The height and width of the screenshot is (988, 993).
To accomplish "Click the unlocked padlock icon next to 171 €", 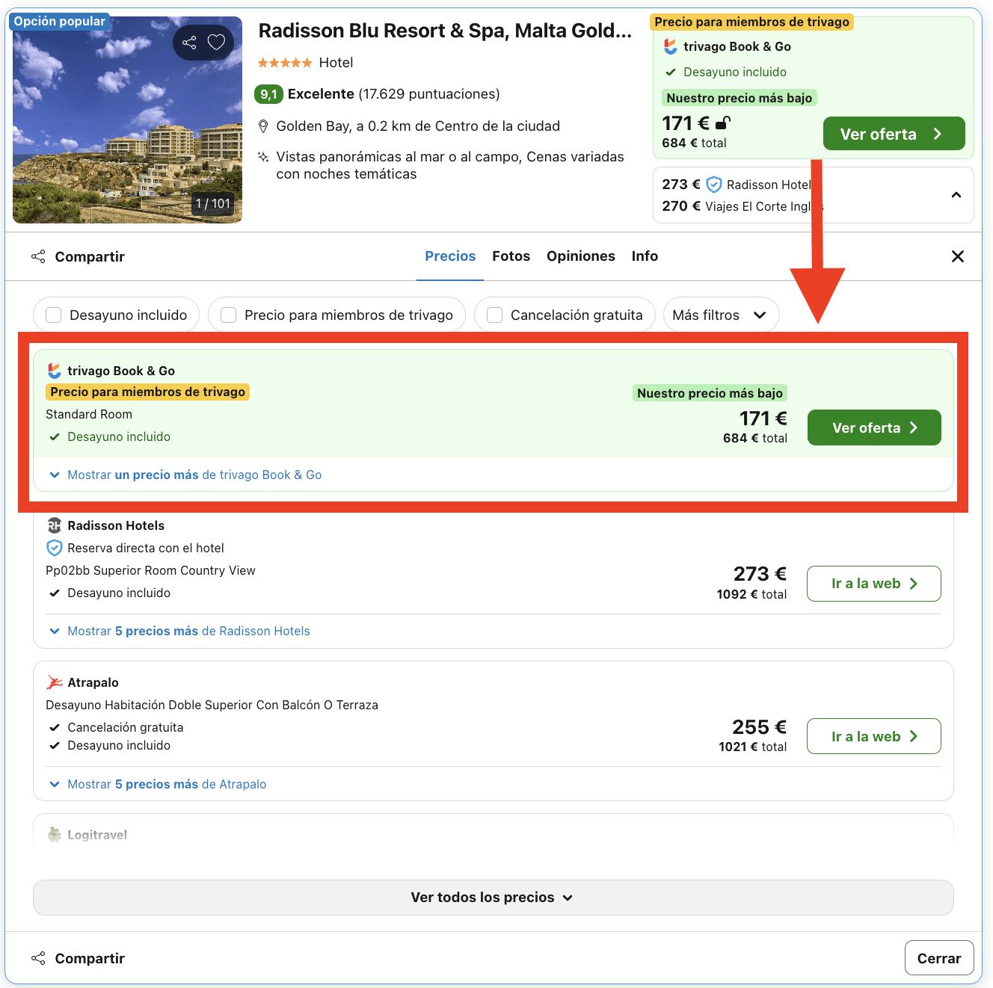I will click(x=723, y=123).
